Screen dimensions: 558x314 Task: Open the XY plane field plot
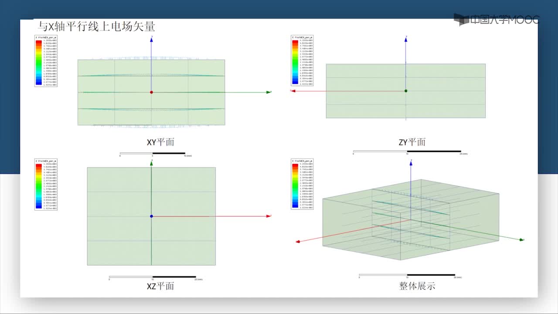tap(151, 92)
